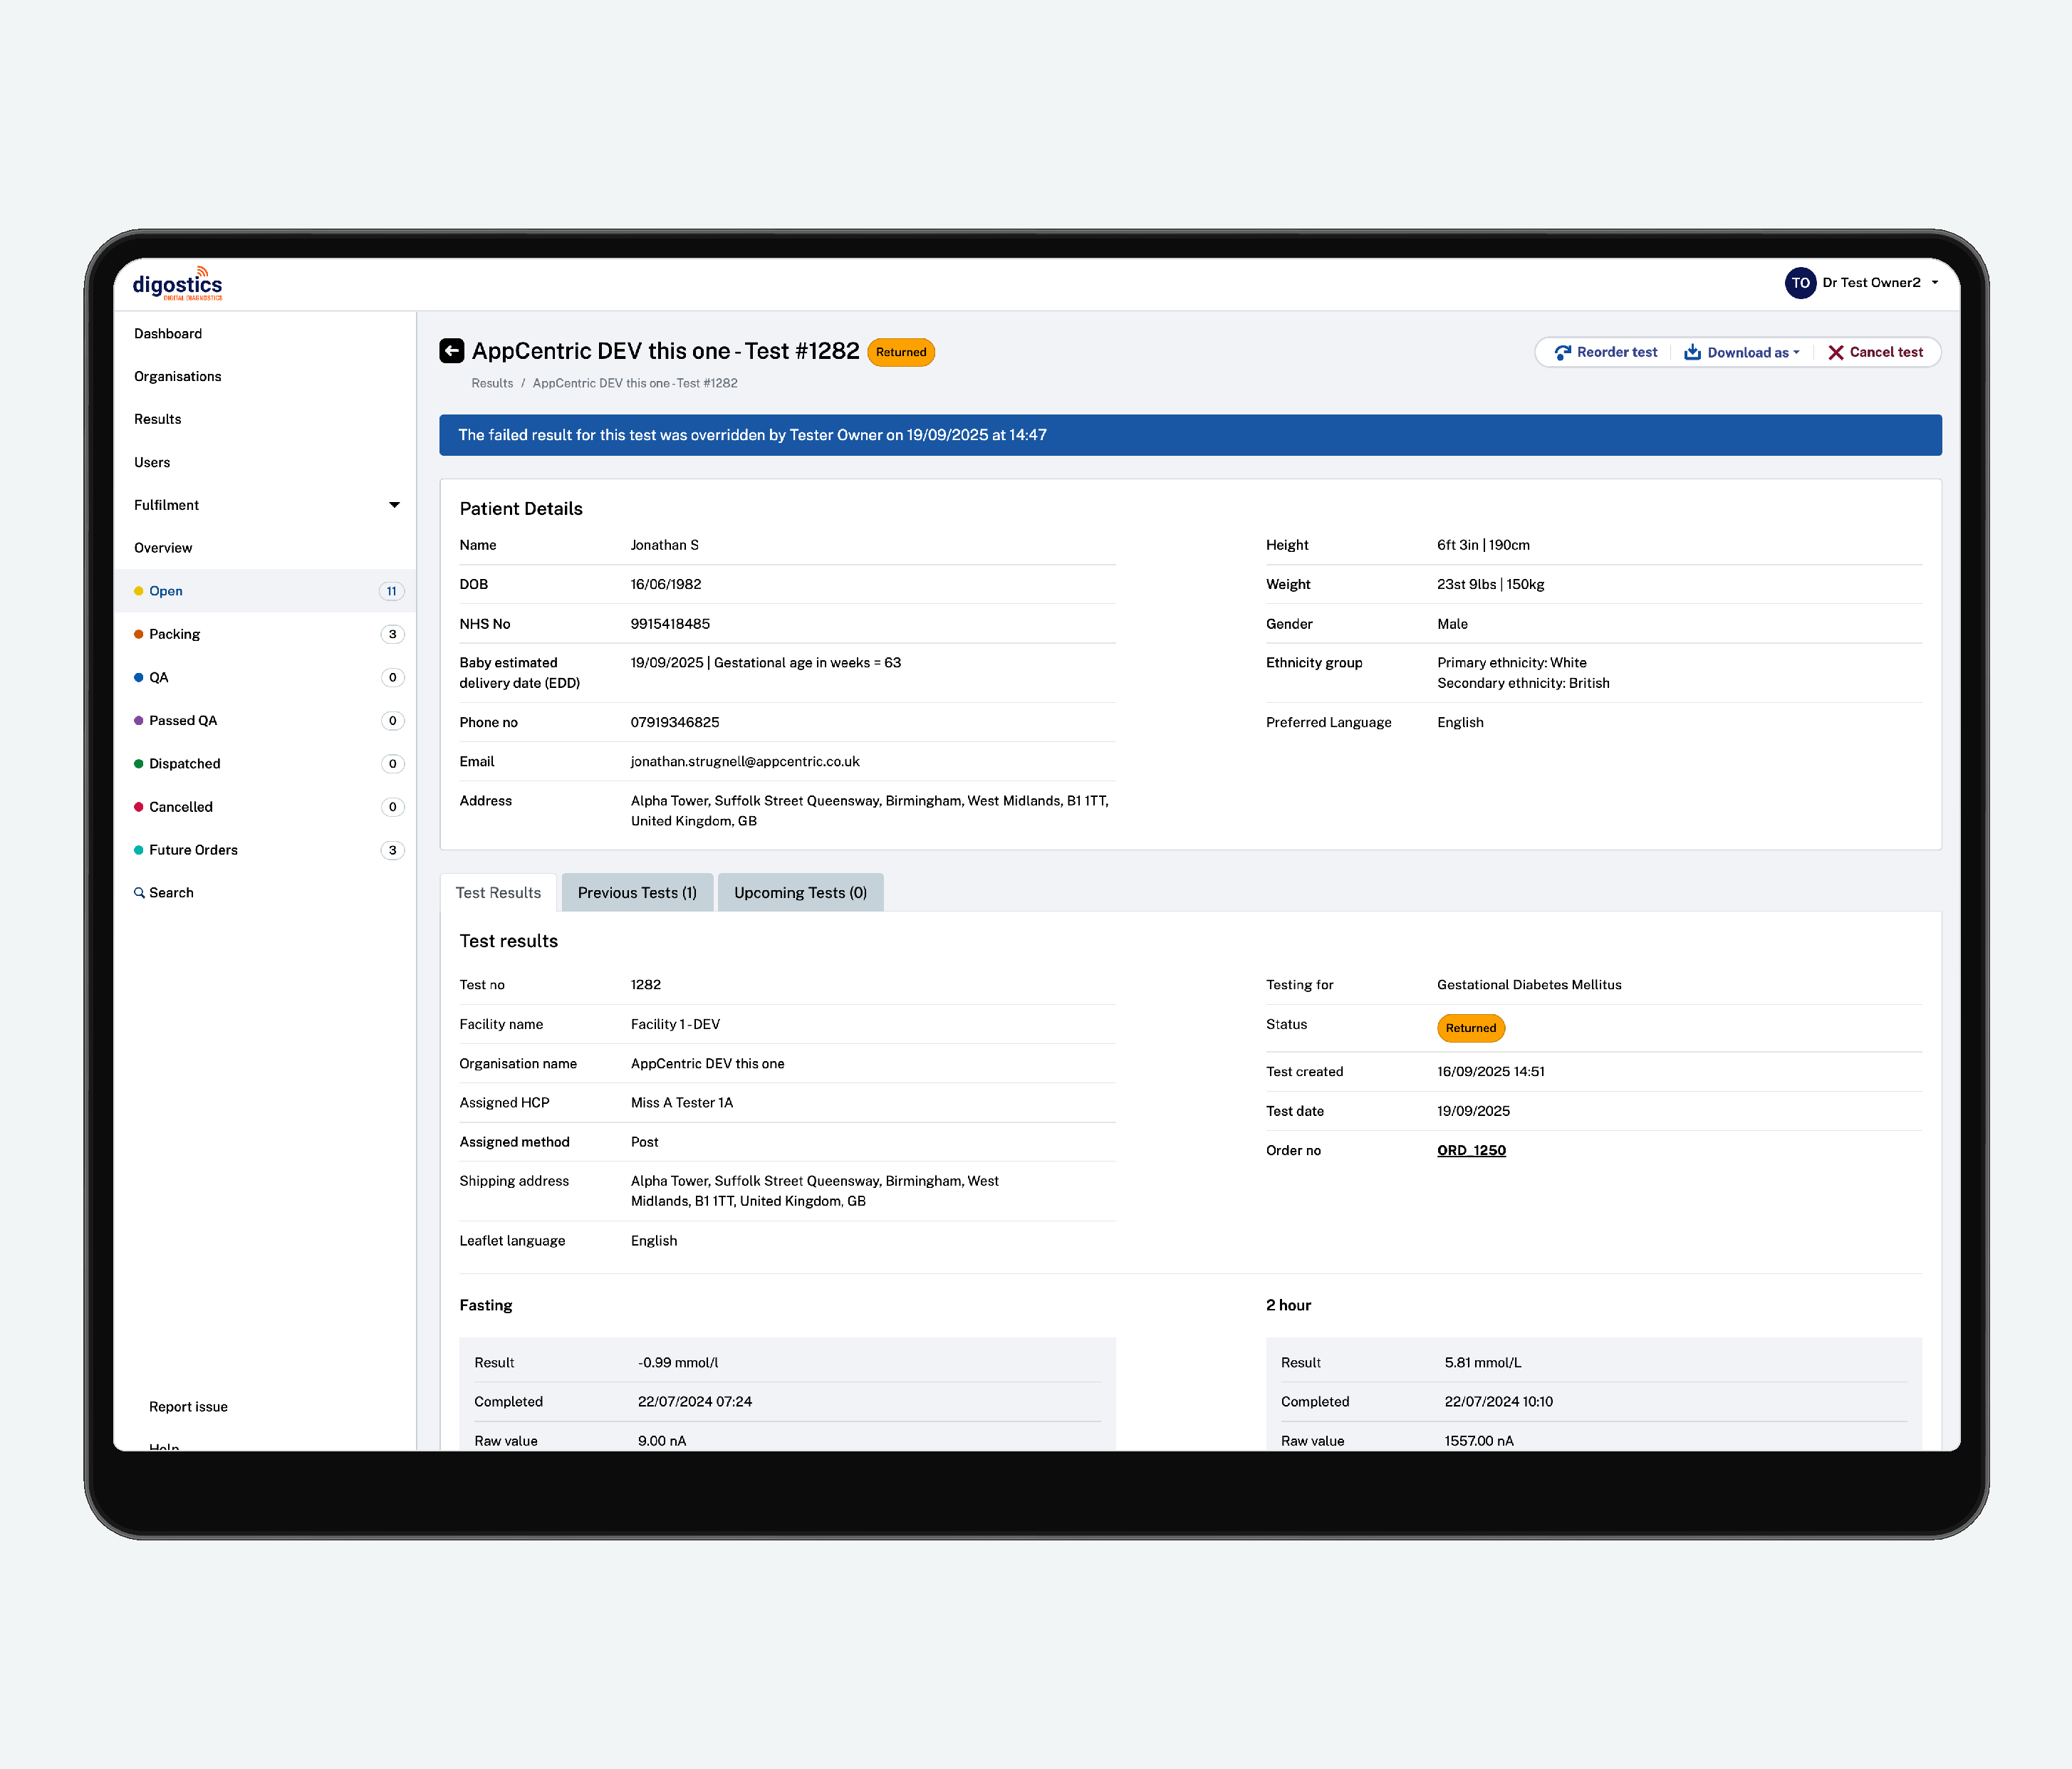The height and width of the screenshot is (1769, 2072).
Task: Click the Reorder test refresh icon
Action: (1562, 352)
